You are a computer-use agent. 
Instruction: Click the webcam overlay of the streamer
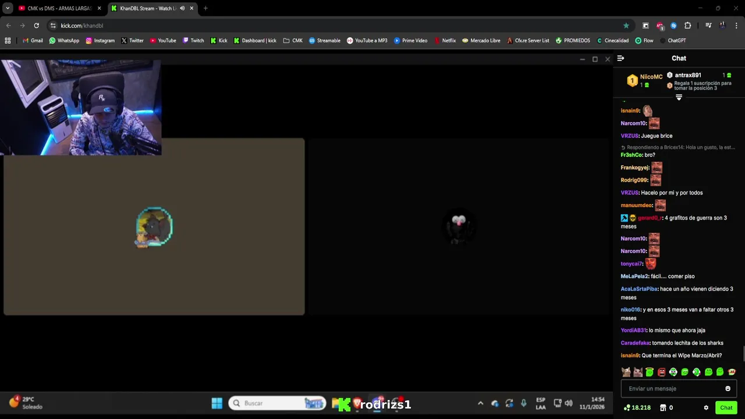tap(81, 107)
